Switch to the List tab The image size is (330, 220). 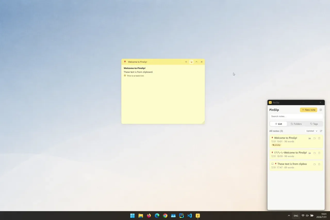click(x=278, y=124)
